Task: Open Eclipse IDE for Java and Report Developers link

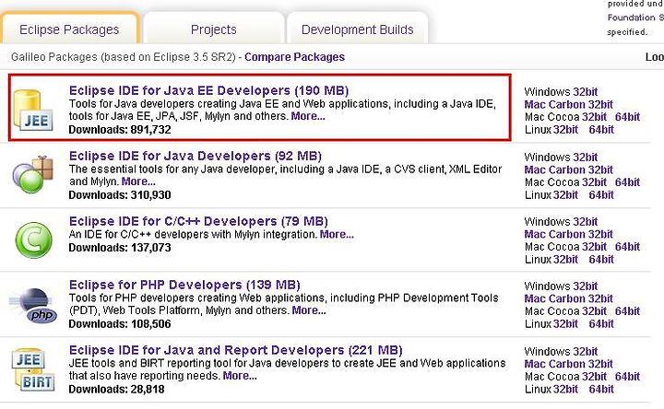Action: coord(235,350)
